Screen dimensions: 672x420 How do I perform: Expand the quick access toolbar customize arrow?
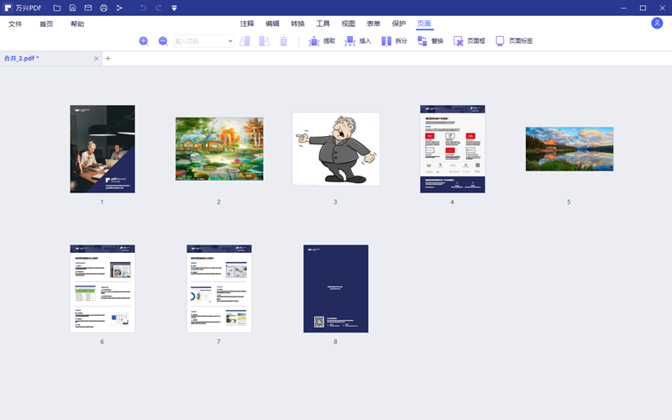(x=174, y=8)
